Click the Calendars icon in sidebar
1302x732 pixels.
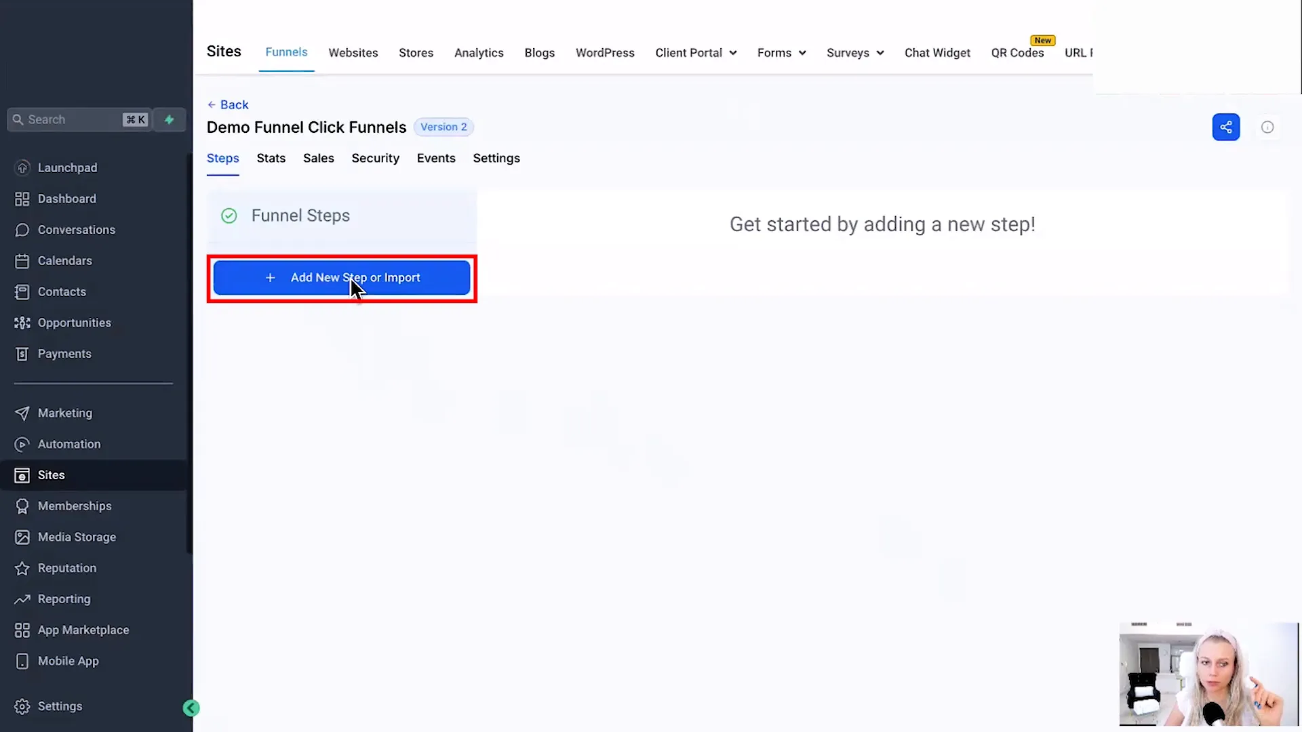pyautogui.click(x=22, y=261)
